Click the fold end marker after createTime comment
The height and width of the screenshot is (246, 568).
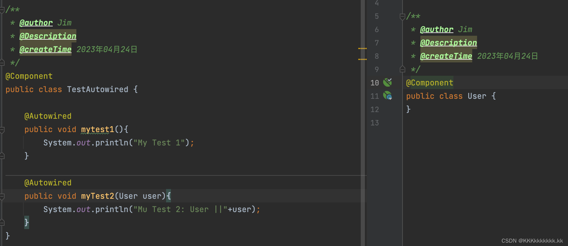2,62
